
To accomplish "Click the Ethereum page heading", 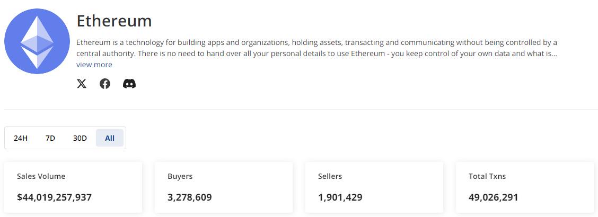I will tap(114, 21).
